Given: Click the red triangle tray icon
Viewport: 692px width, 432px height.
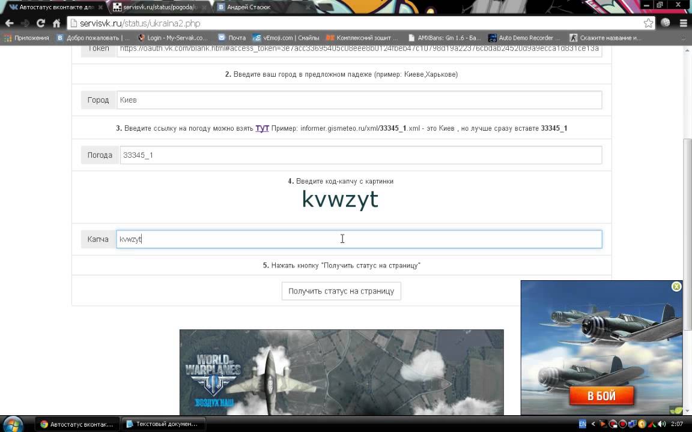Looking at the screenshot, I should coord(651,424).
